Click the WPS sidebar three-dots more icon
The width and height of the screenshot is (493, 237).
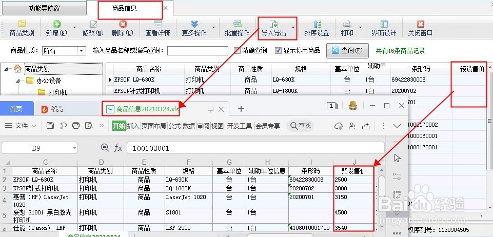[397, 233]
